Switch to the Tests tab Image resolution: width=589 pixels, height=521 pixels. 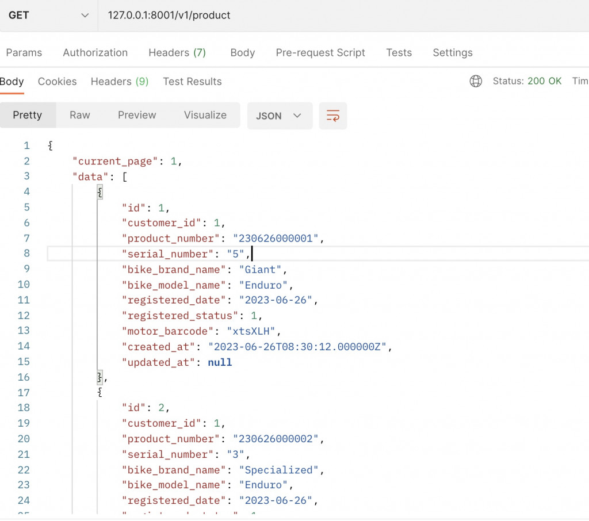tap(399, 52)
